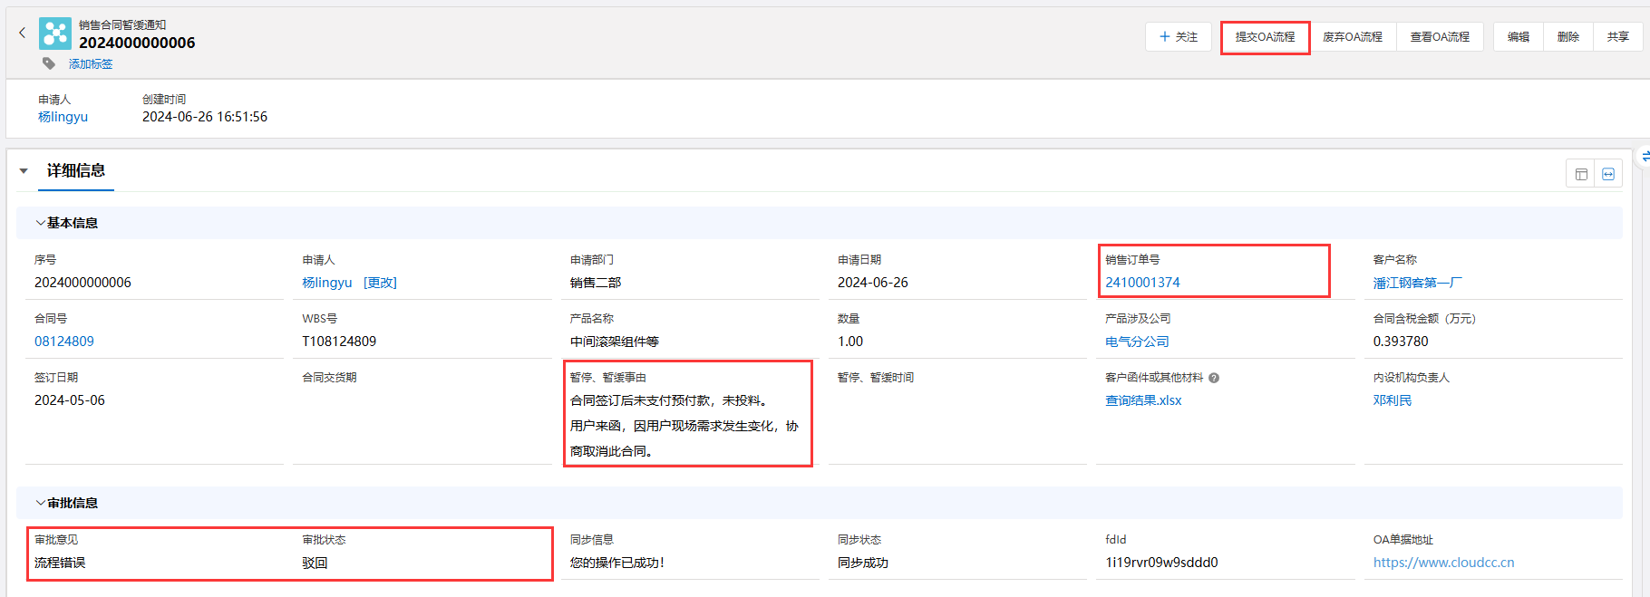Switch to the column layout view icon
The image size is (1650, 597).
[1581, 174]
